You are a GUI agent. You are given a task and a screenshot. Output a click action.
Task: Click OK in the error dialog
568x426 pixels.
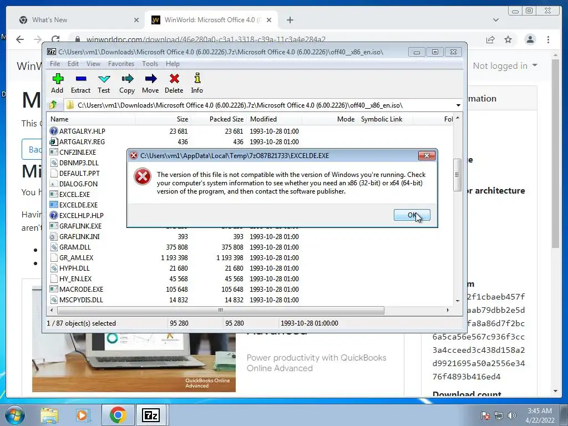(x=412, y=215)
